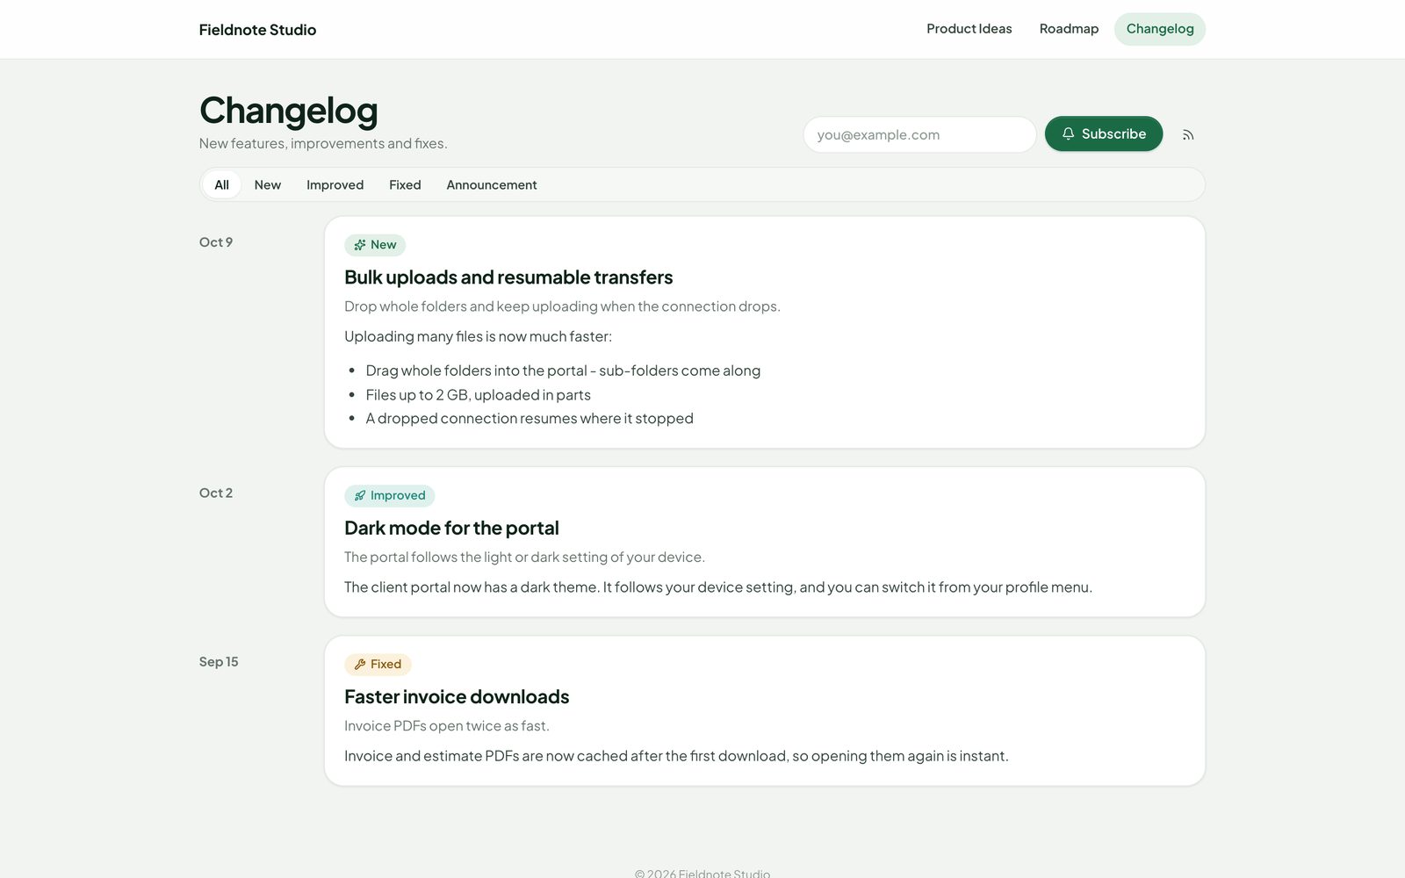
Task: Open 'Dark mode for the portal' entry
Action: pos(451,529)
